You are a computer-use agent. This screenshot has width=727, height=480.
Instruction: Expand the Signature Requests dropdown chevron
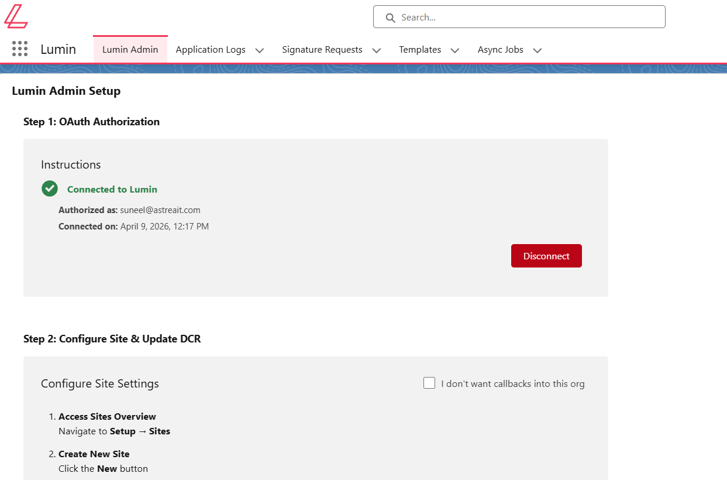(377, 50)
